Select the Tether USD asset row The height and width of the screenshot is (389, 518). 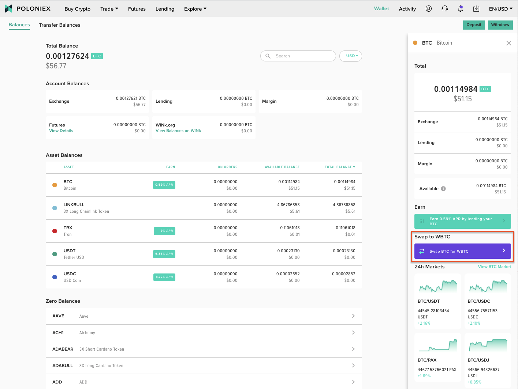204,254
